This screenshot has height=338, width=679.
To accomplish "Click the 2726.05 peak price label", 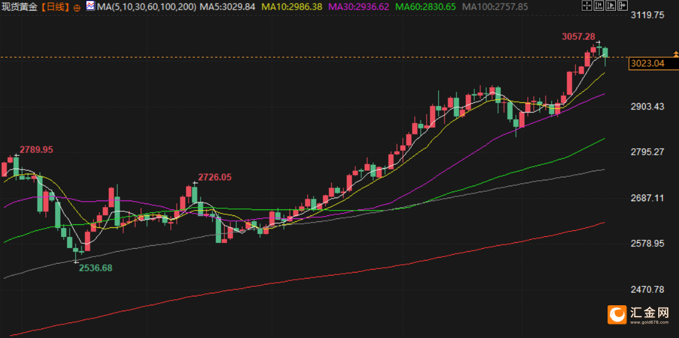I will (215, 177).
